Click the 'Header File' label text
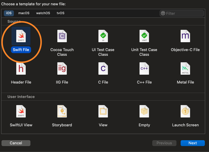 click(x=21, y=82)
